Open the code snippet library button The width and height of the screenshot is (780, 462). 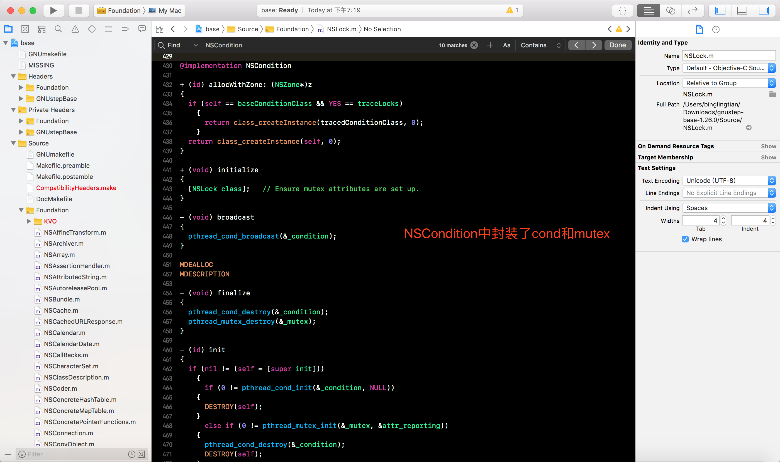click(x=622, y=11)
